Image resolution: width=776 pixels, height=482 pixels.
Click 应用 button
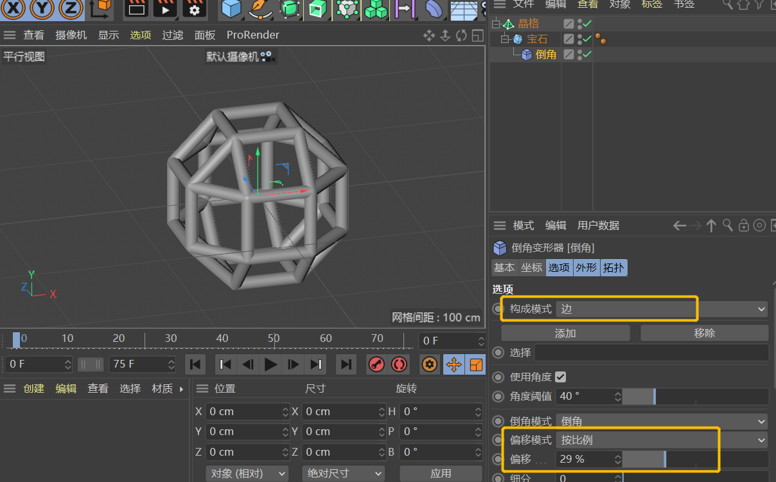441,474
